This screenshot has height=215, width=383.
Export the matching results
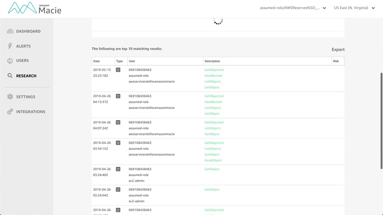click(338, 50)
